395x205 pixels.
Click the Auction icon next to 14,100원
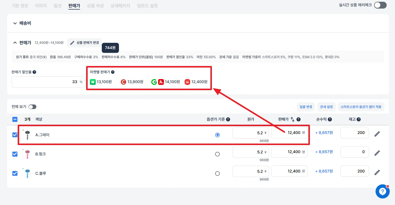pyautogui.click(x=161, y=82)
